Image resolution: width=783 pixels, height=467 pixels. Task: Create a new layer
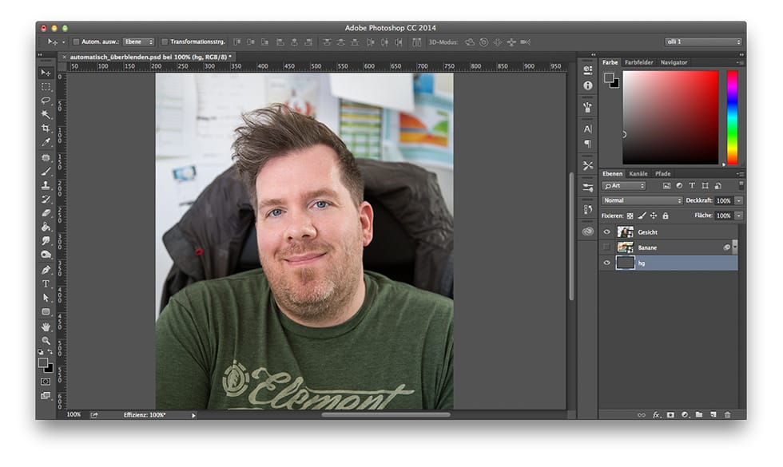713,414
